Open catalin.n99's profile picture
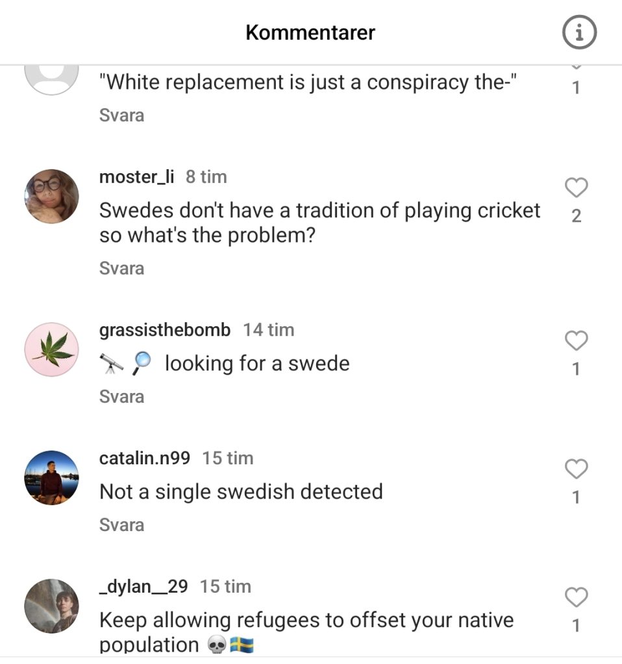The image size is (622, 664). click(x=51, y=478)
